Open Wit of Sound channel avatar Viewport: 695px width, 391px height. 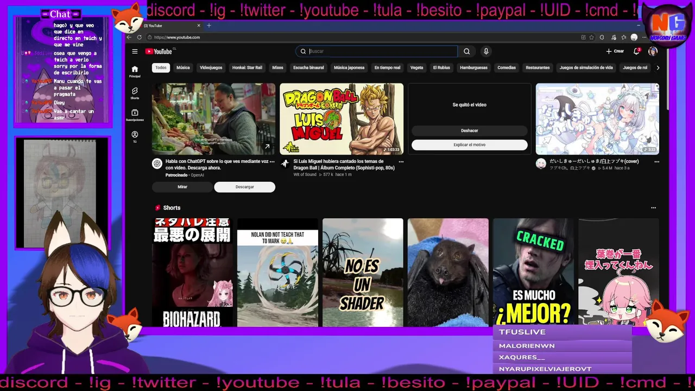point(285,163)
